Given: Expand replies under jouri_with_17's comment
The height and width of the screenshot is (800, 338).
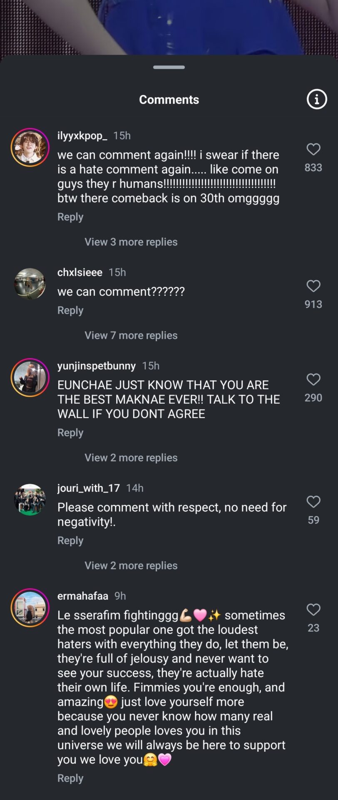Looking at the screenshot, I should pyautogui.click(x=131, y=565).
